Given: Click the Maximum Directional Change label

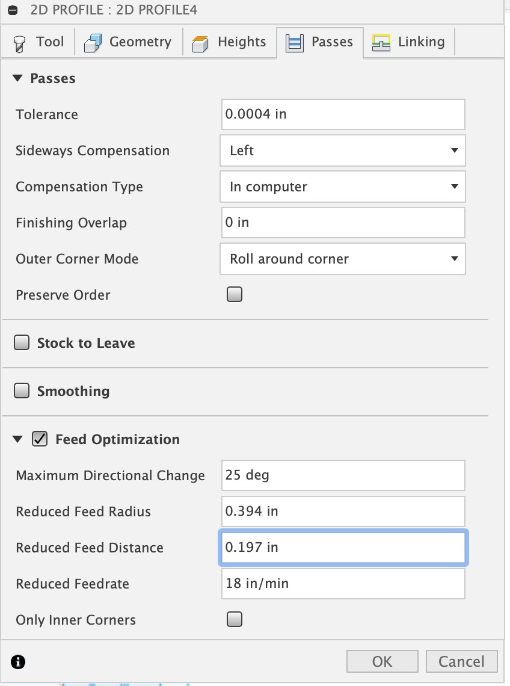Looking at the screenshot, I should [110, 475].
